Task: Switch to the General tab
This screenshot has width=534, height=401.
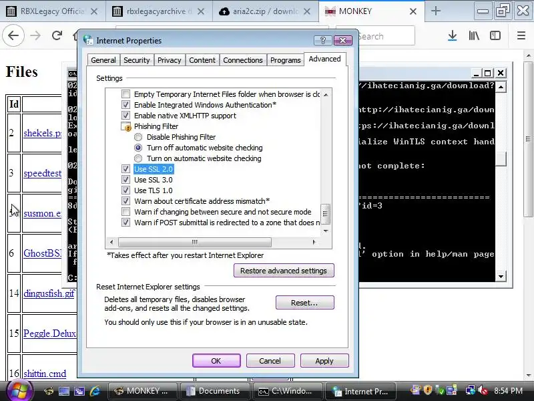Action: (103, 60)
